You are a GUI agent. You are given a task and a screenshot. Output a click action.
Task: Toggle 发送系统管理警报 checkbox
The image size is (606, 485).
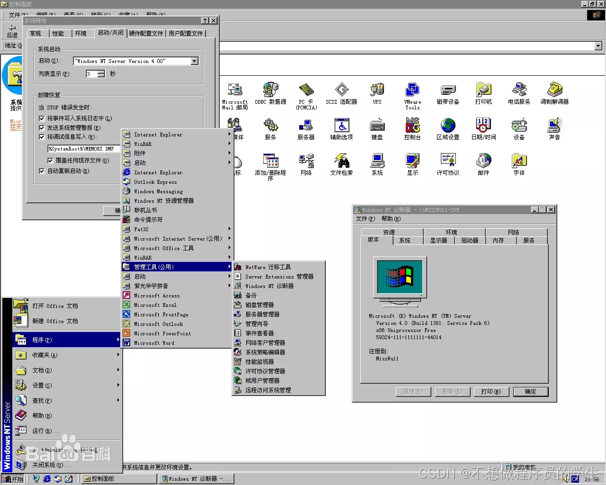tap(42, 128)
